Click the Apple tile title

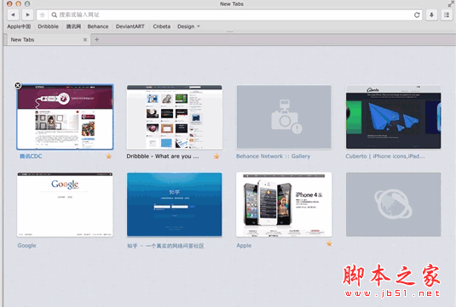coord(244,246)
